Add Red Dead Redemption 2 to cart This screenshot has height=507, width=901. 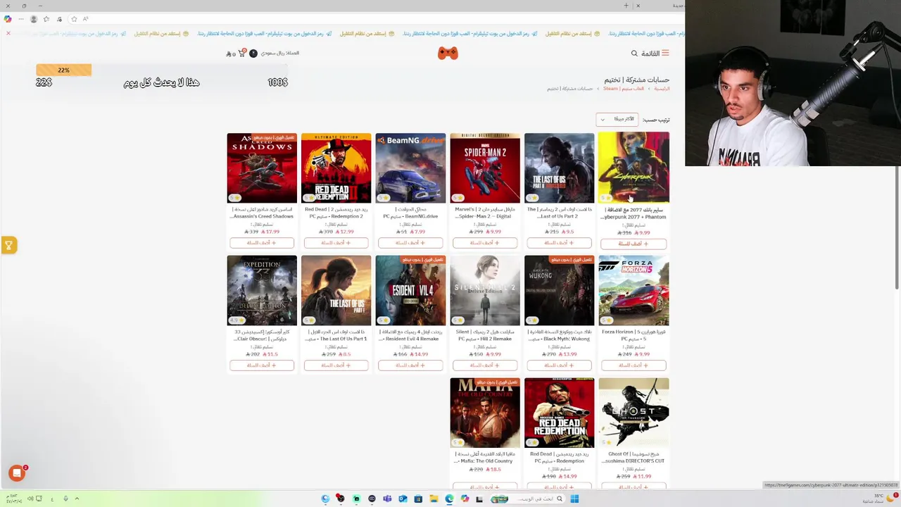pos(336,243)
